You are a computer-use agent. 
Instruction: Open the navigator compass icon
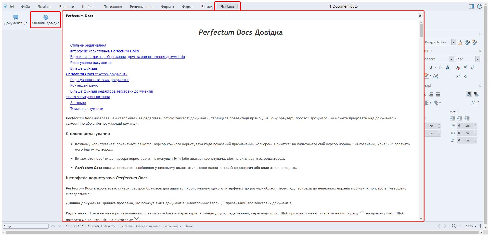point(480,6)
